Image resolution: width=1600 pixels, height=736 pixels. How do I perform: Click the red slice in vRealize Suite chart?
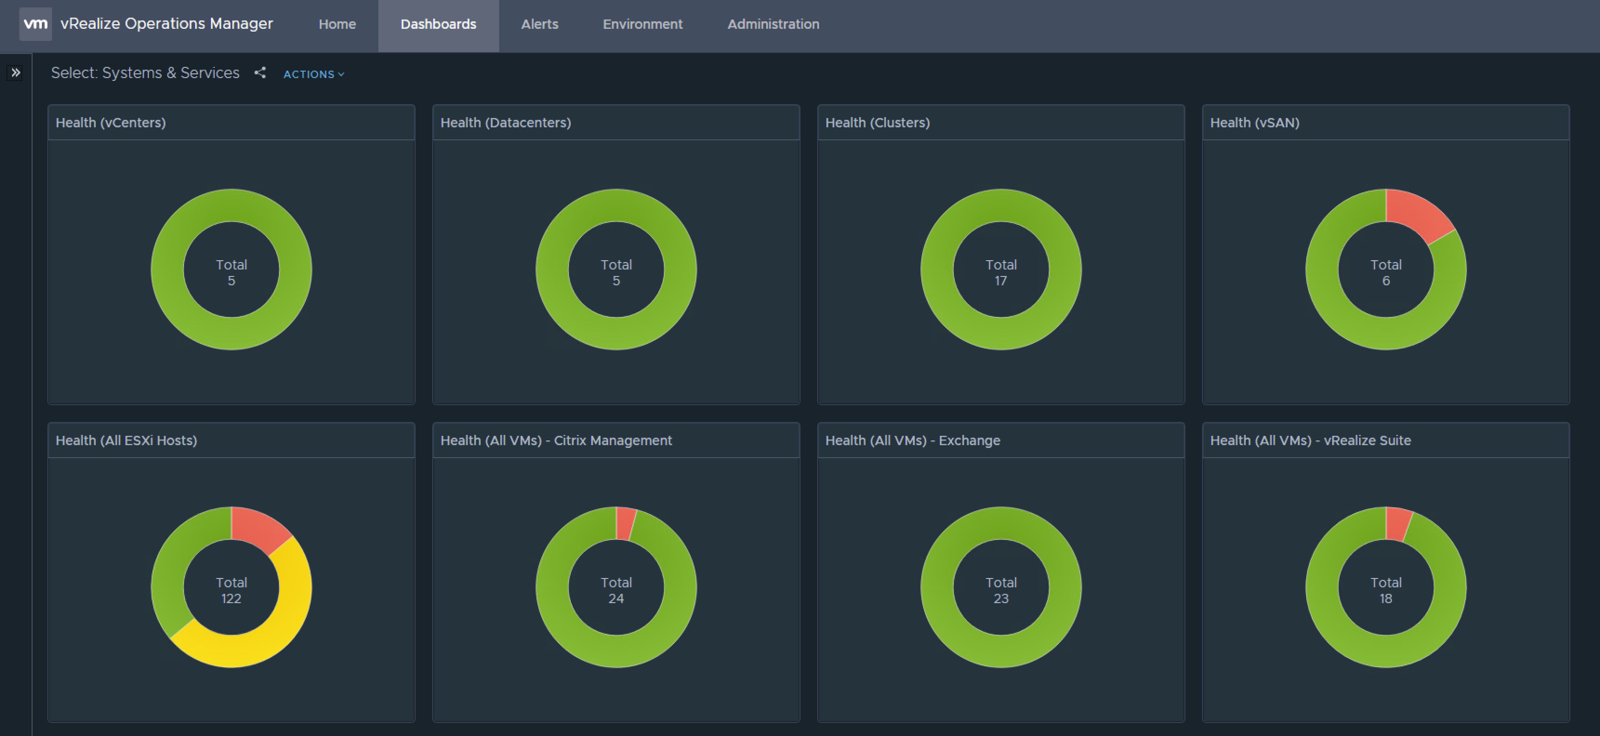pos(1396,524)
